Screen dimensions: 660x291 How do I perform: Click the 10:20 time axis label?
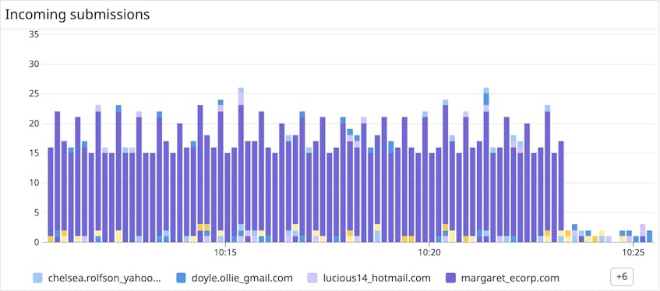[x=429, y=253]
